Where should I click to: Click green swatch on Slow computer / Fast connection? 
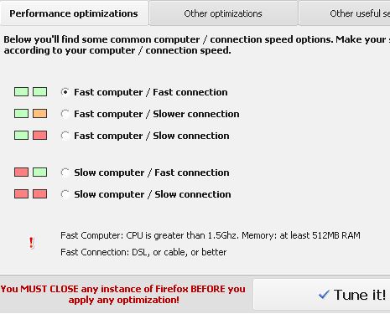[39, 172]
